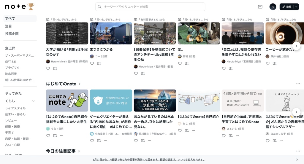Open more options on さといも's post
This screenshot has width=304, height=164.
(x=237, y=136)
